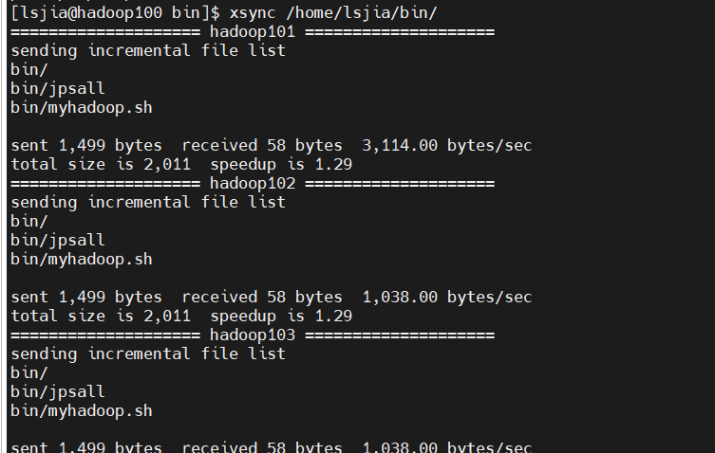715x453 pixels.
Task: Click the /home/lsjia/bin/ path argument
Action: (362, 12)
